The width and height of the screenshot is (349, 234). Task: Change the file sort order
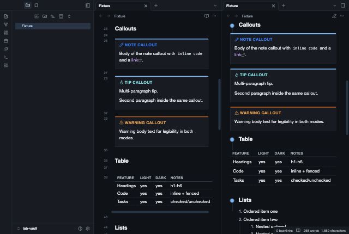click(53, 16)
